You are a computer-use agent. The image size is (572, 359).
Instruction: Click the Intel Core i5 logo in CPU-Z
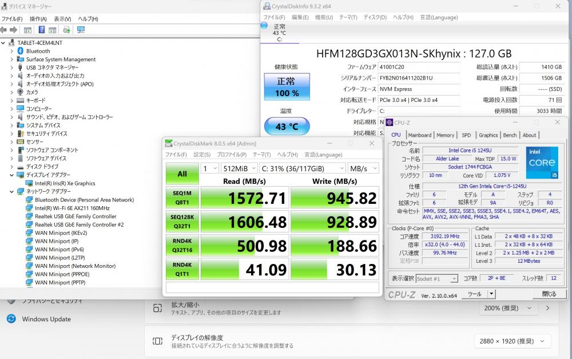coord(542,163)
